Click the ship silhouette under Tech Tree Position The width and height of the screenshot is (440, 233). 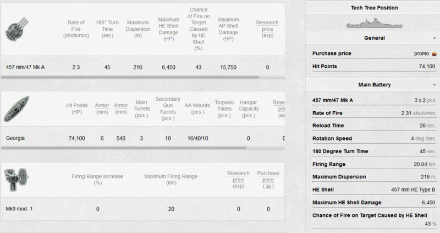pos(374,23)
